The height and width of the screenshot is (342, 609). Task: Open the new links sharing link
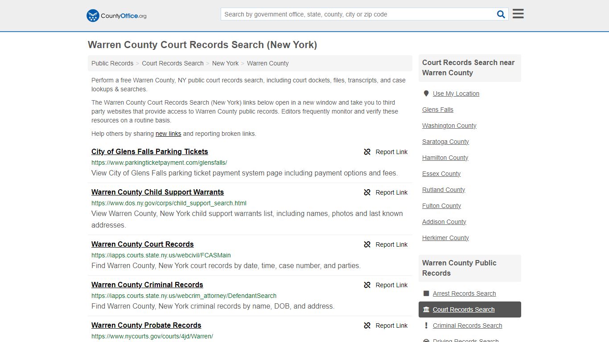point(168,134)
